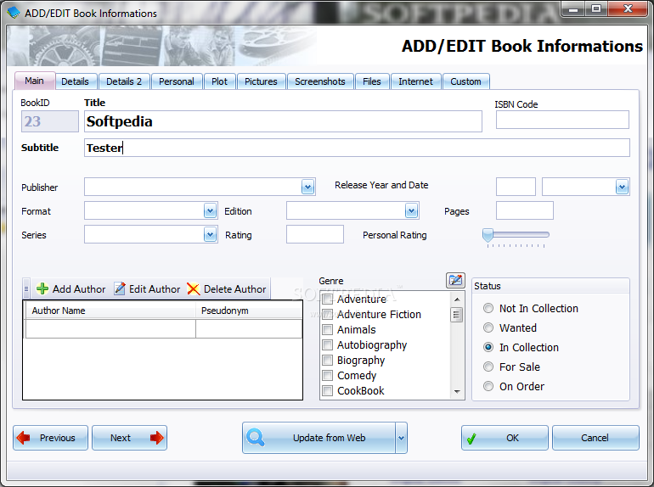Open the Publisher dropdown
Viewport: 654px width, 487px height.
click(307, 187)
